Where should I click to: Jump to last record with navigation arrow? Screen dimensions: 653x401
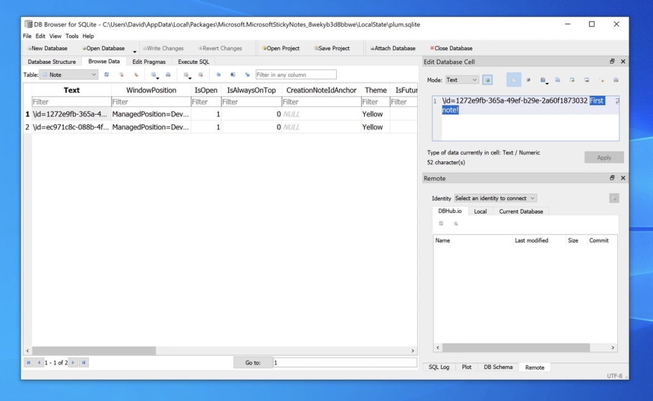84,363
